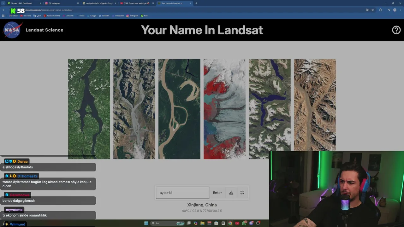Image resolution: width=404 pixels, height=227 pixels.
Task: Click the myvoemo username in chat overlay
Action: pos(14,210)
